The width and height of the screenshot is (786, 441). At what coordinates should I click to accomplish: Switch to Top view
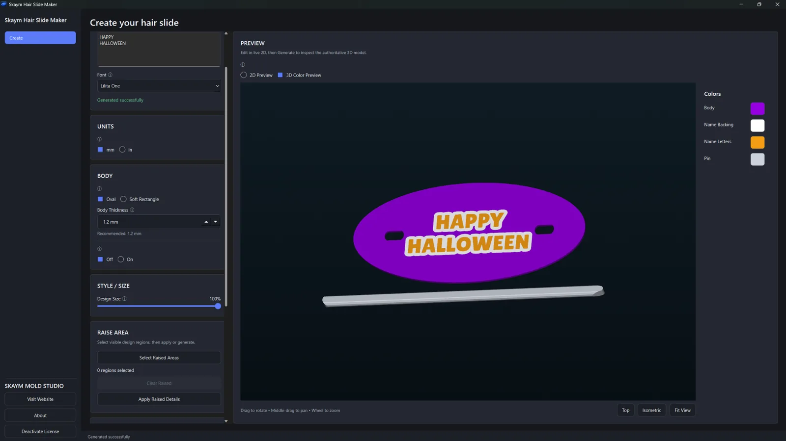click(626, 411)
